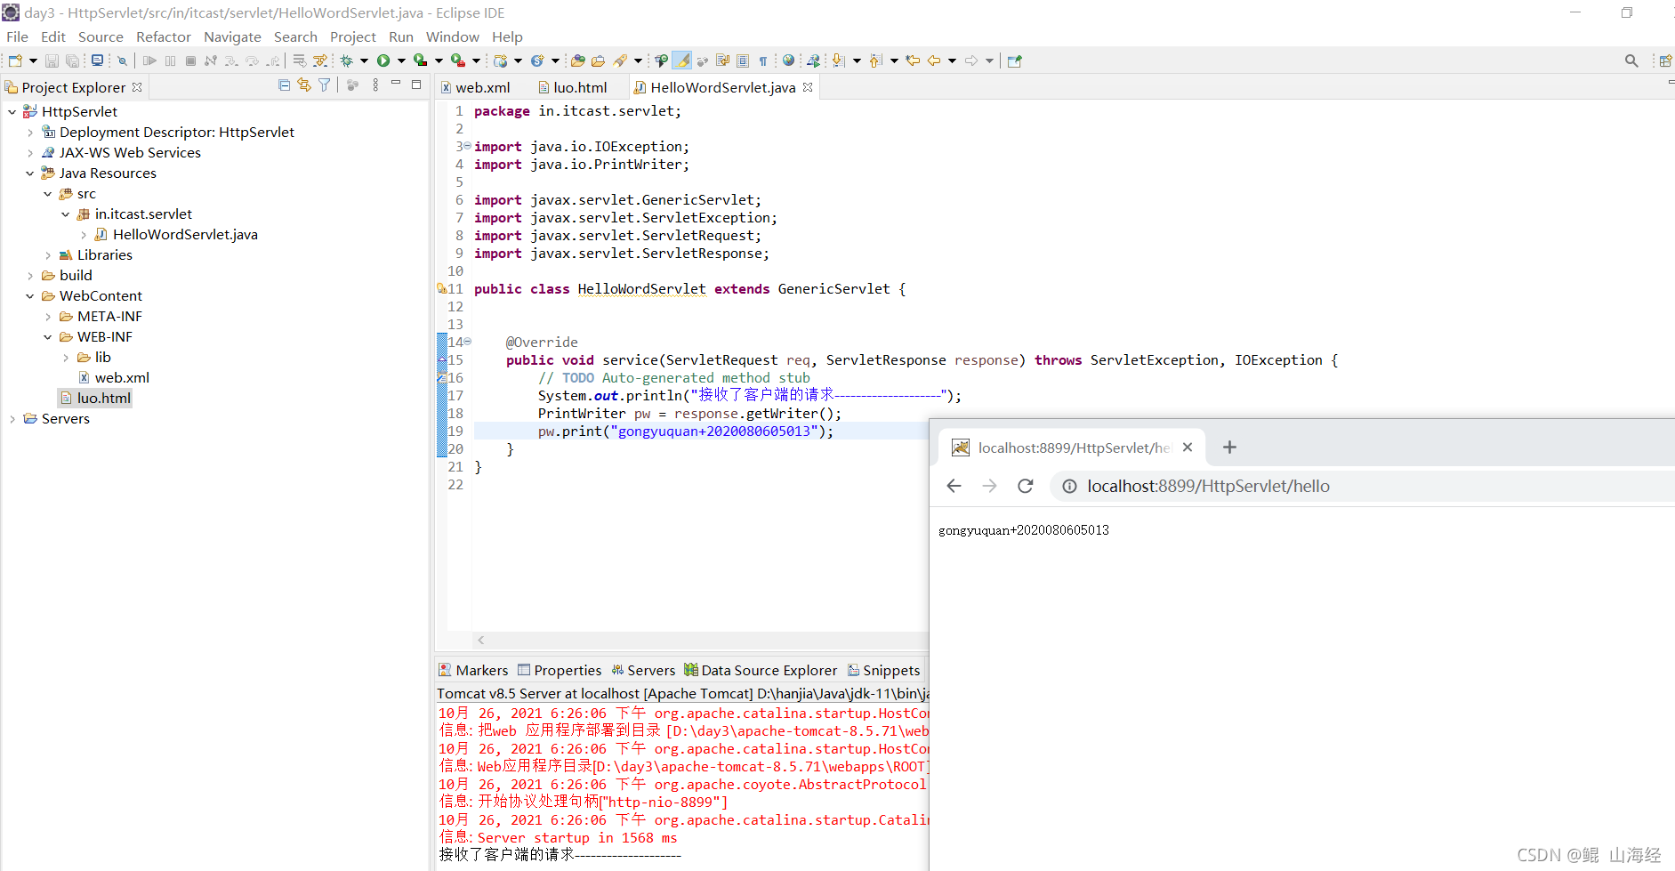Viewport: 1675px width, 871px height.
Task: Expand the Deployment Descriptor node
Action: coord(30,133)
